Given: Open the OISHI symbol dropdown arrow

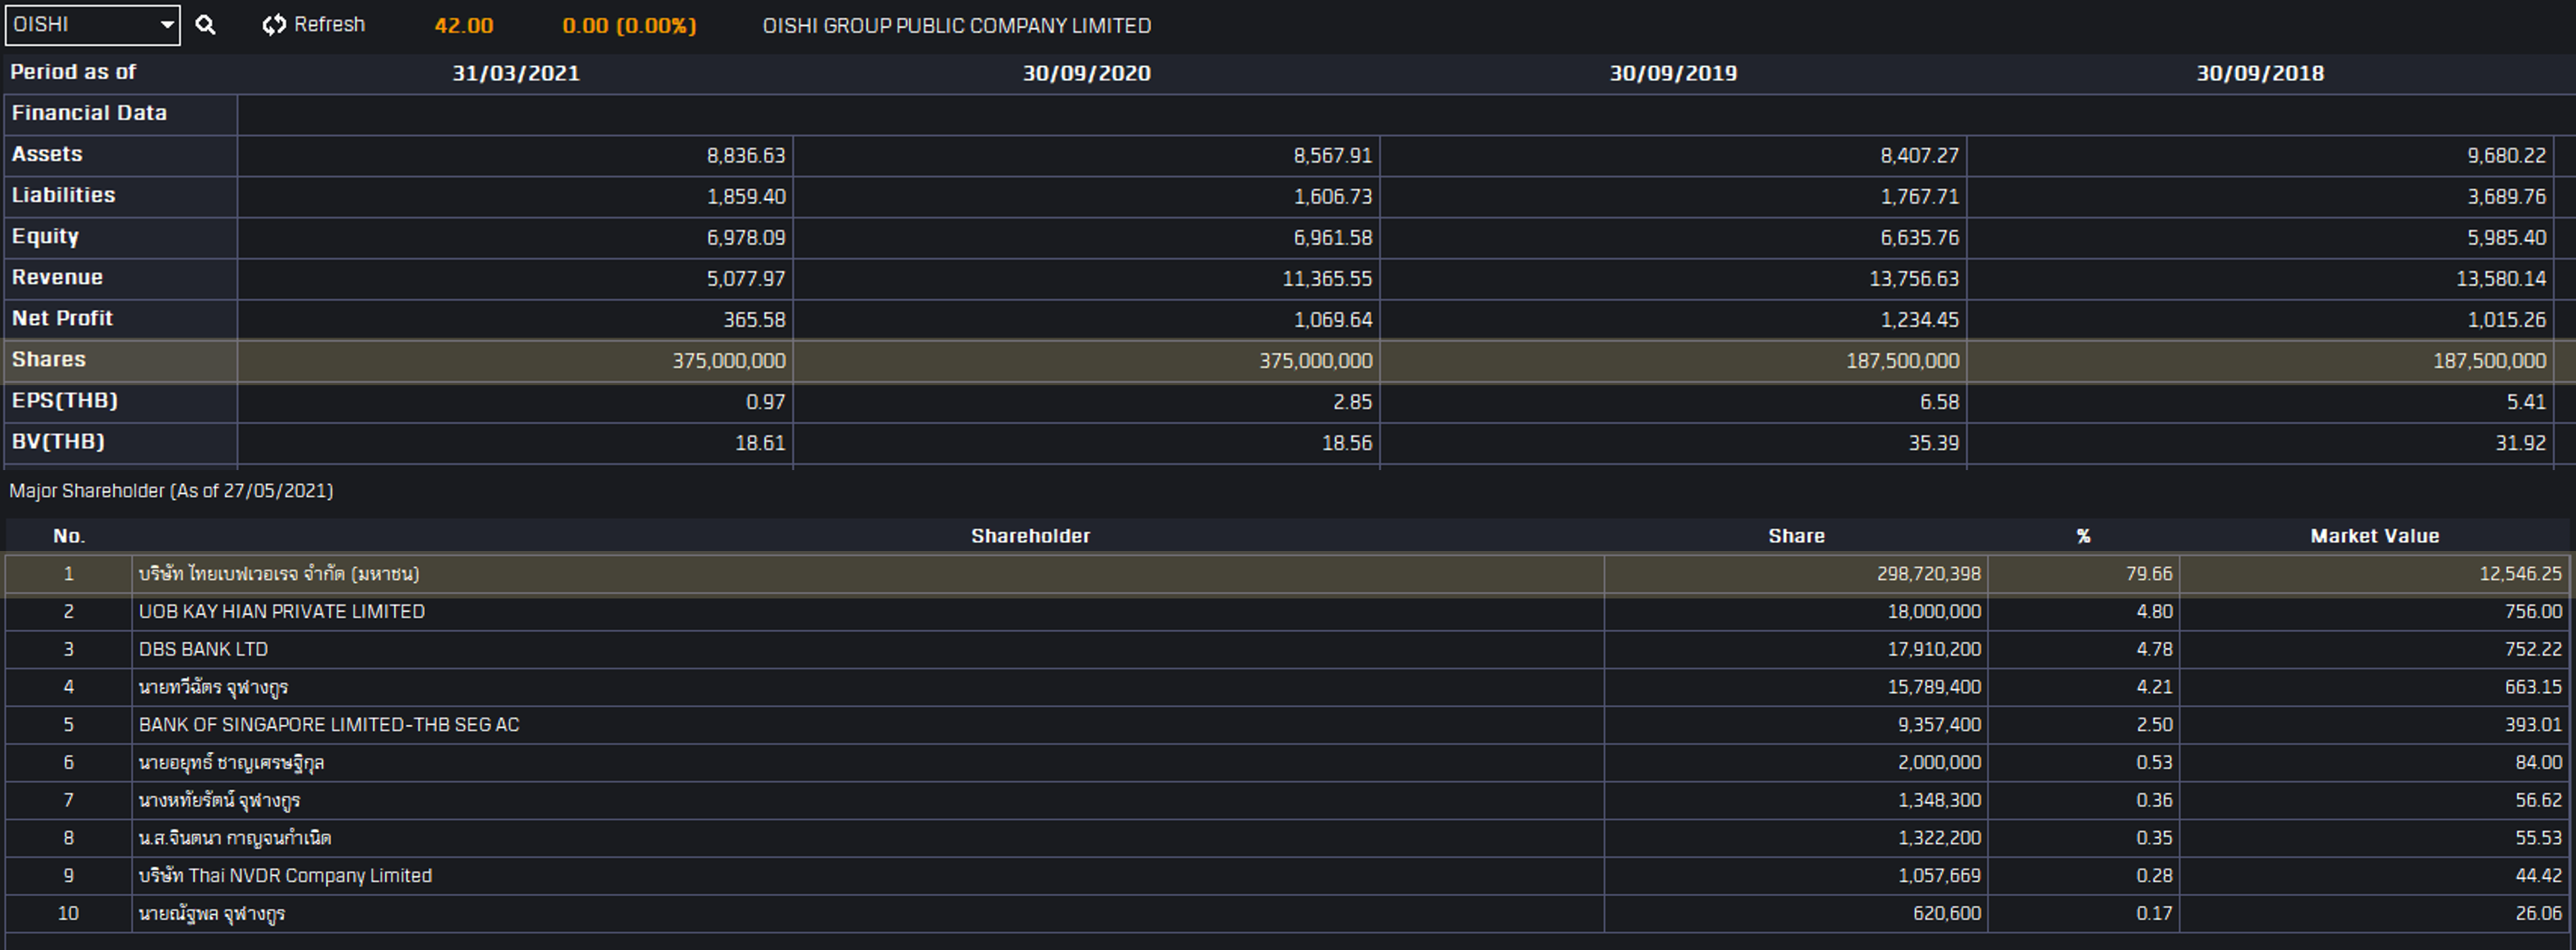Looking at the screenshot, I should [167, 25].
